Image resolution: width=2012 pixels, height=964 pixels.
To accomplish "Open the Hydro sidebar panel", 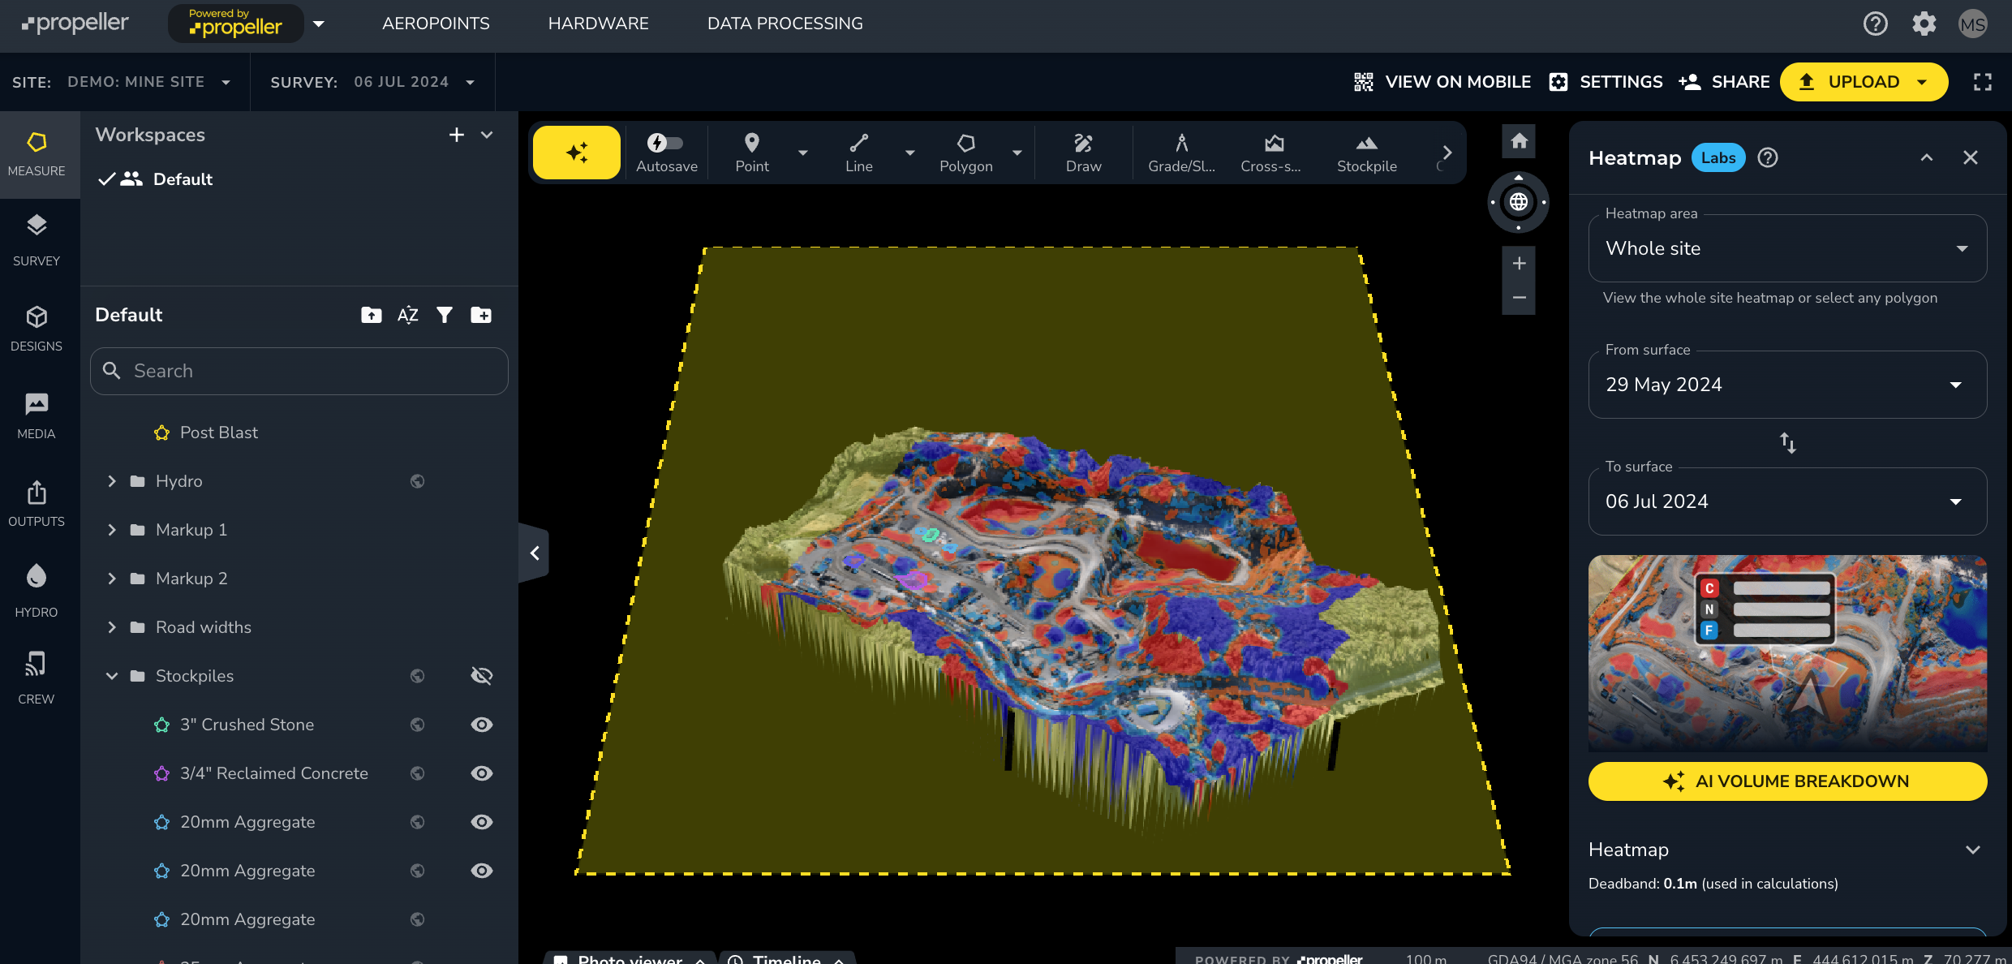I will coord(37,591).
